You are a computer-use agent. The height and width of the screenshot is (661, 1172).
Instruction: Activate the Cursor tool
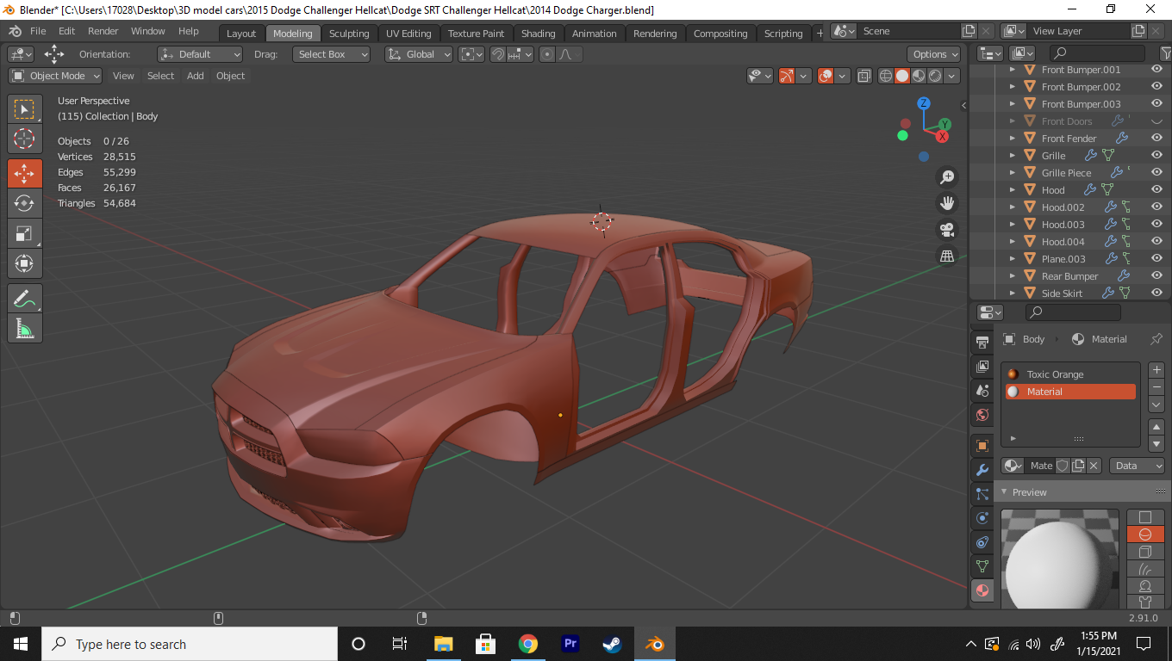[24, 139]
